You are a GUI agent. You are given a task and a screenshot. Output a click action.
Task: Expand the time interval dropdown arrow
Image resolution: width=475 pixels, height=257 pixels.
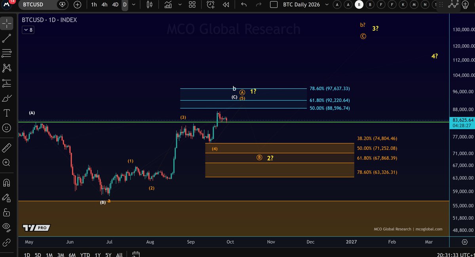click(x=134, y=5)
